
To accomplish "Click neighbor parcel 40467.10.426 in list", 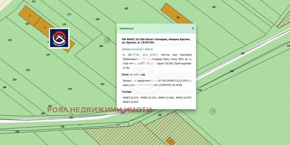I will (166, 98).
